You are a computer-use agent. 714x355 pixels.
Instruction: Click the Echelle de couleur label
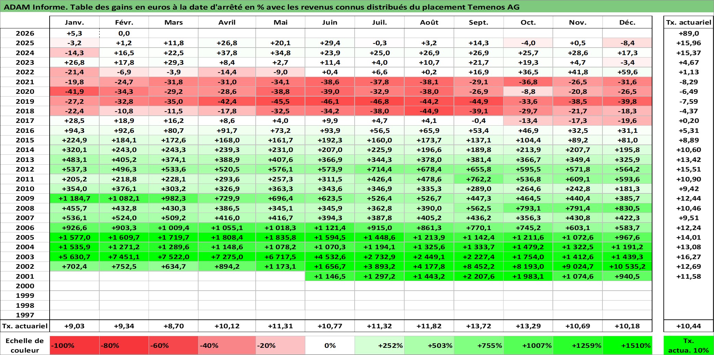[25, 345]
